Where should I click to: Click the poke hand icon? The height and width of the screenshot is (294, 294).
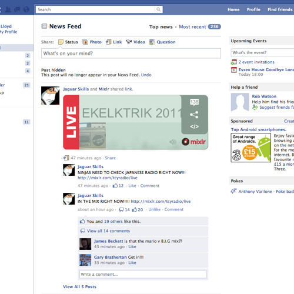pos(233,191)
